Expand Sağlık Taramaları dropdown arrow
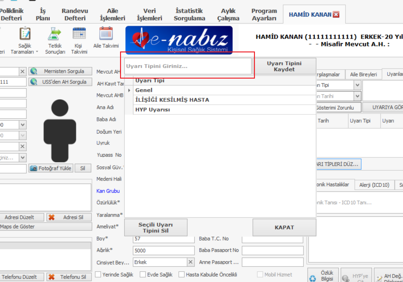 point(37,52)
